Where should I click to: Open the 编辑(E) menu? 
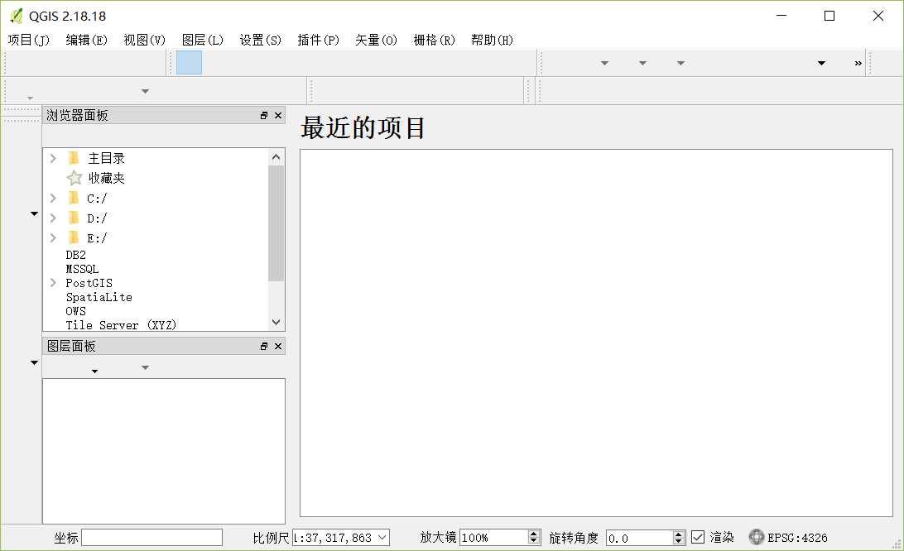[86, 40]
